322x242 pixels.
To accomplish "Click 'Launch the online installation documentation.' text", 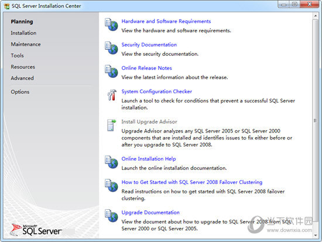I will (x=174, y=168).
